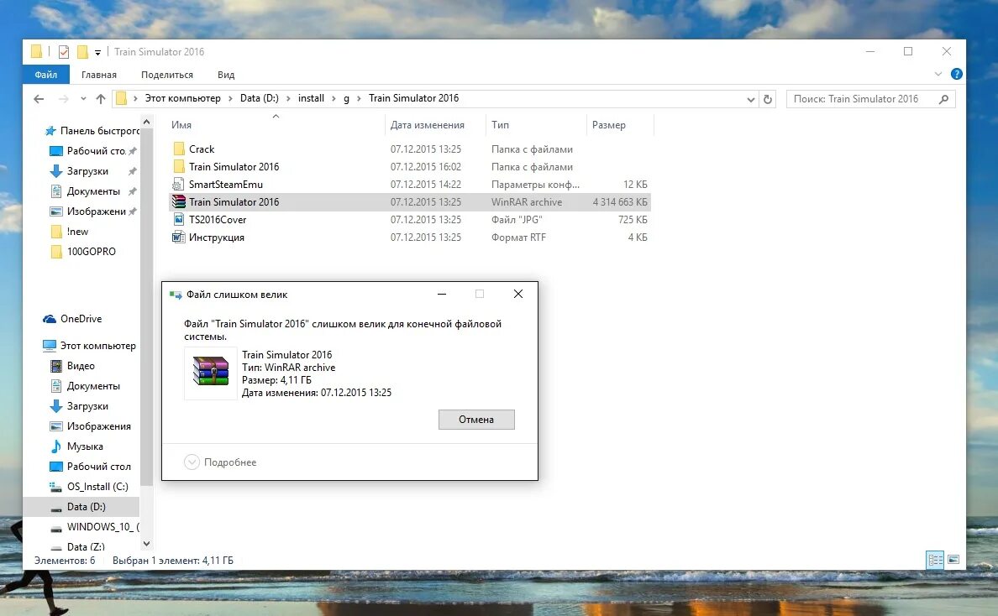
Task: Click the WinRAR archive icon in file list
Action: 179,202
